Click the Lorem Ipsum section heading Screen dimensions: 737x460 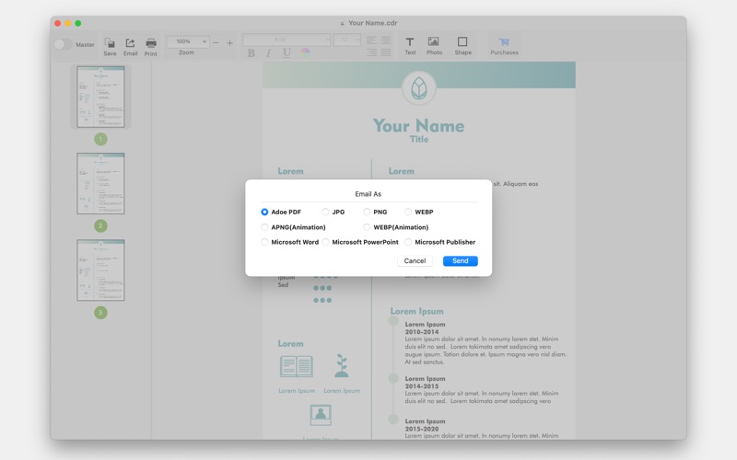point(416,311)
